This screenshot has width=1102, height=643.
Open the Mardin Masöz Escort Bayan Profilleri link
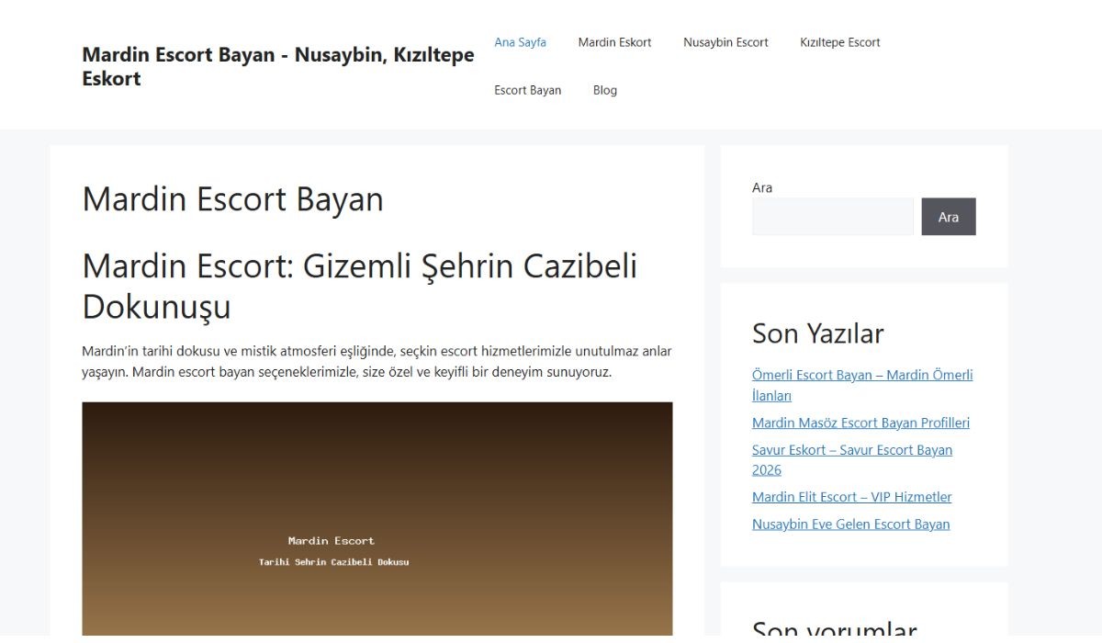[x=860, y=423]
